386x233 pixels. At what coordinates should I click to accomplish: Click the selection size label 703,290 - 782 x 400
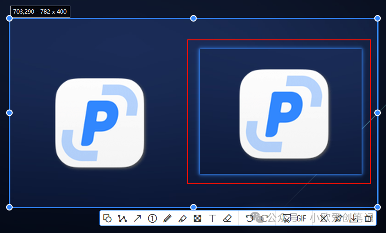tap(40, 12)
